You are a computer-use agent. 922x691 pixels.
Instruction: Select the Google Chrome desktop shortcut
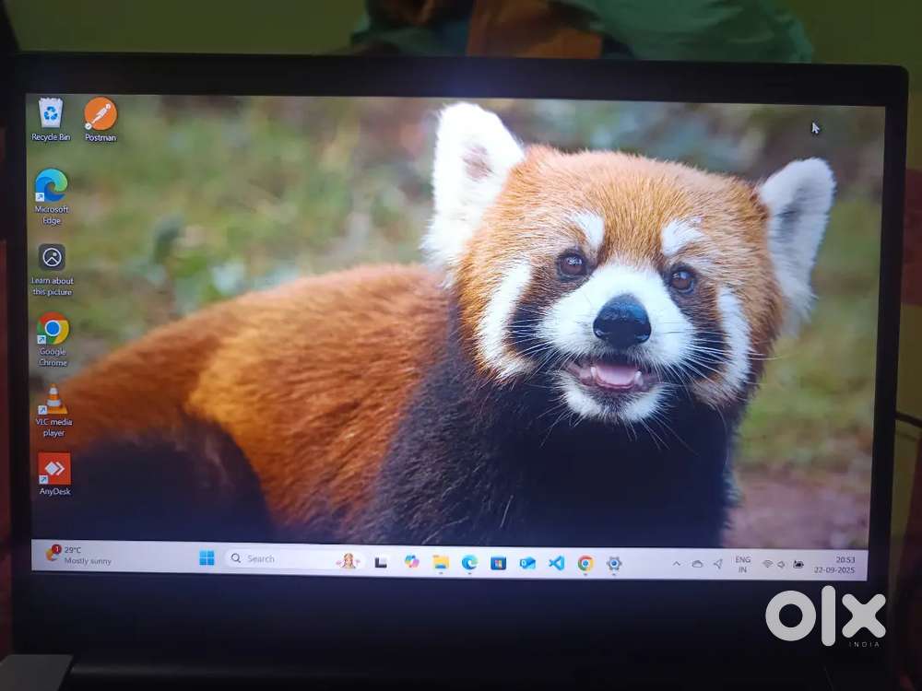53,329
